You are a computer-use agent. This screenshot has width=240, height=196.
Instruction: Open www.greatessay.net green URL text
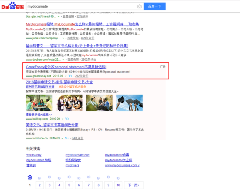click(38, 76)
